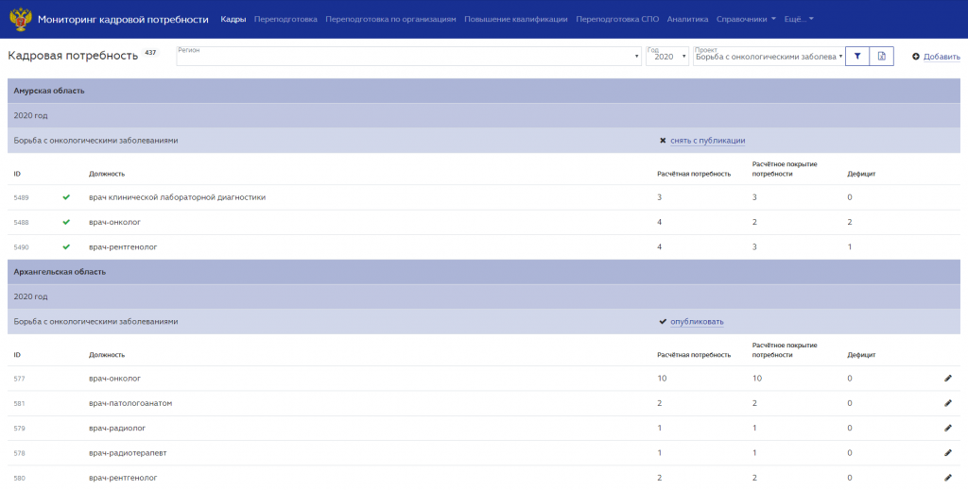Edit врач-радиотерапевт row pencil icon
The image size is (968, 490).
click(x=948, y=453)
